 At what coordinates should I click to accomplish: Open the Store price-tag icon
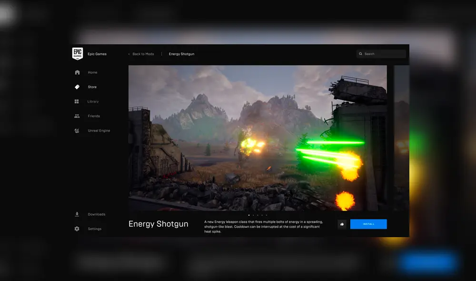(77, 87)
